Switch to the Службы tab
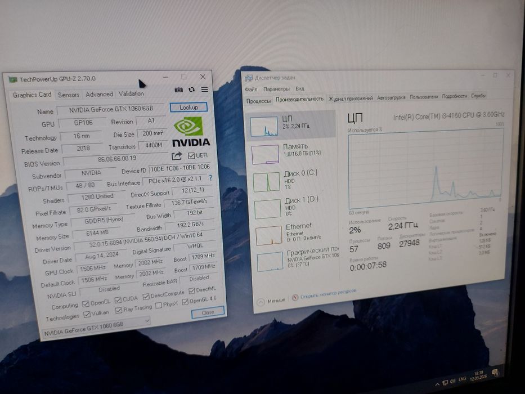 [x=478, y=96]
